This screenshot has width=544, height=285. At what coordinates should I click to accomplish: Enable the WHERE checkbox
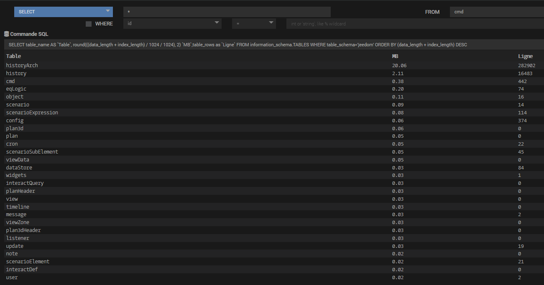point(89,24)
